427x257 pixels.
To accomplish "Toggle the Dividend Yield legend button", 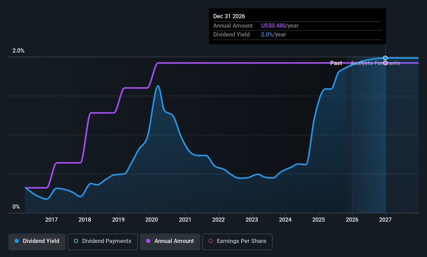I will [x=37, y=241].
